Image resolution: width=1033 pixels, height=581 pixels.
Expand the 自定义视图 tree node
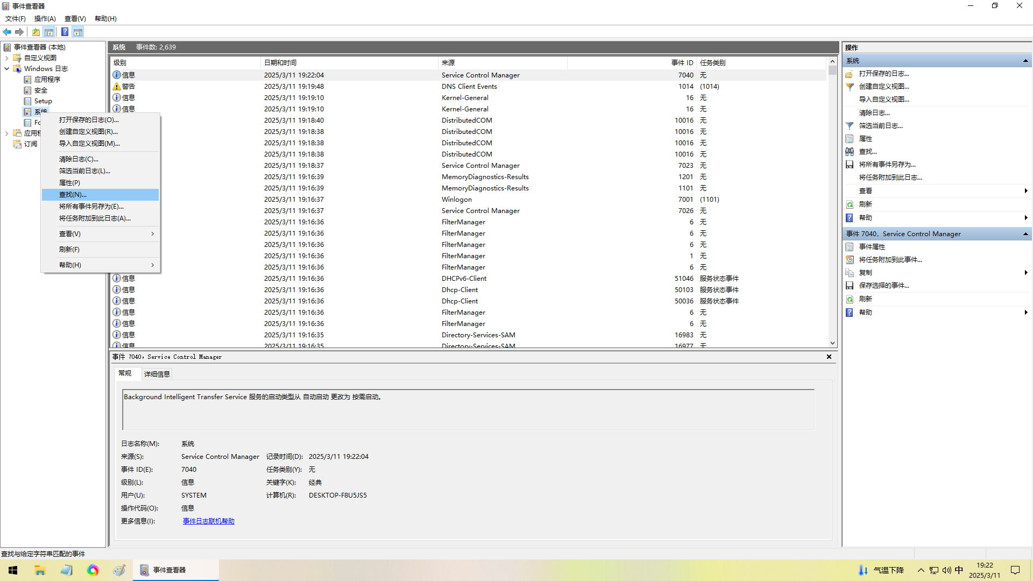[6, 58]
